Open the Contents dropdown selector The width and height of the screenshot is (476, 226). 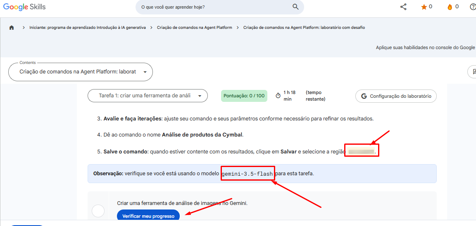[x=81, y=72]
